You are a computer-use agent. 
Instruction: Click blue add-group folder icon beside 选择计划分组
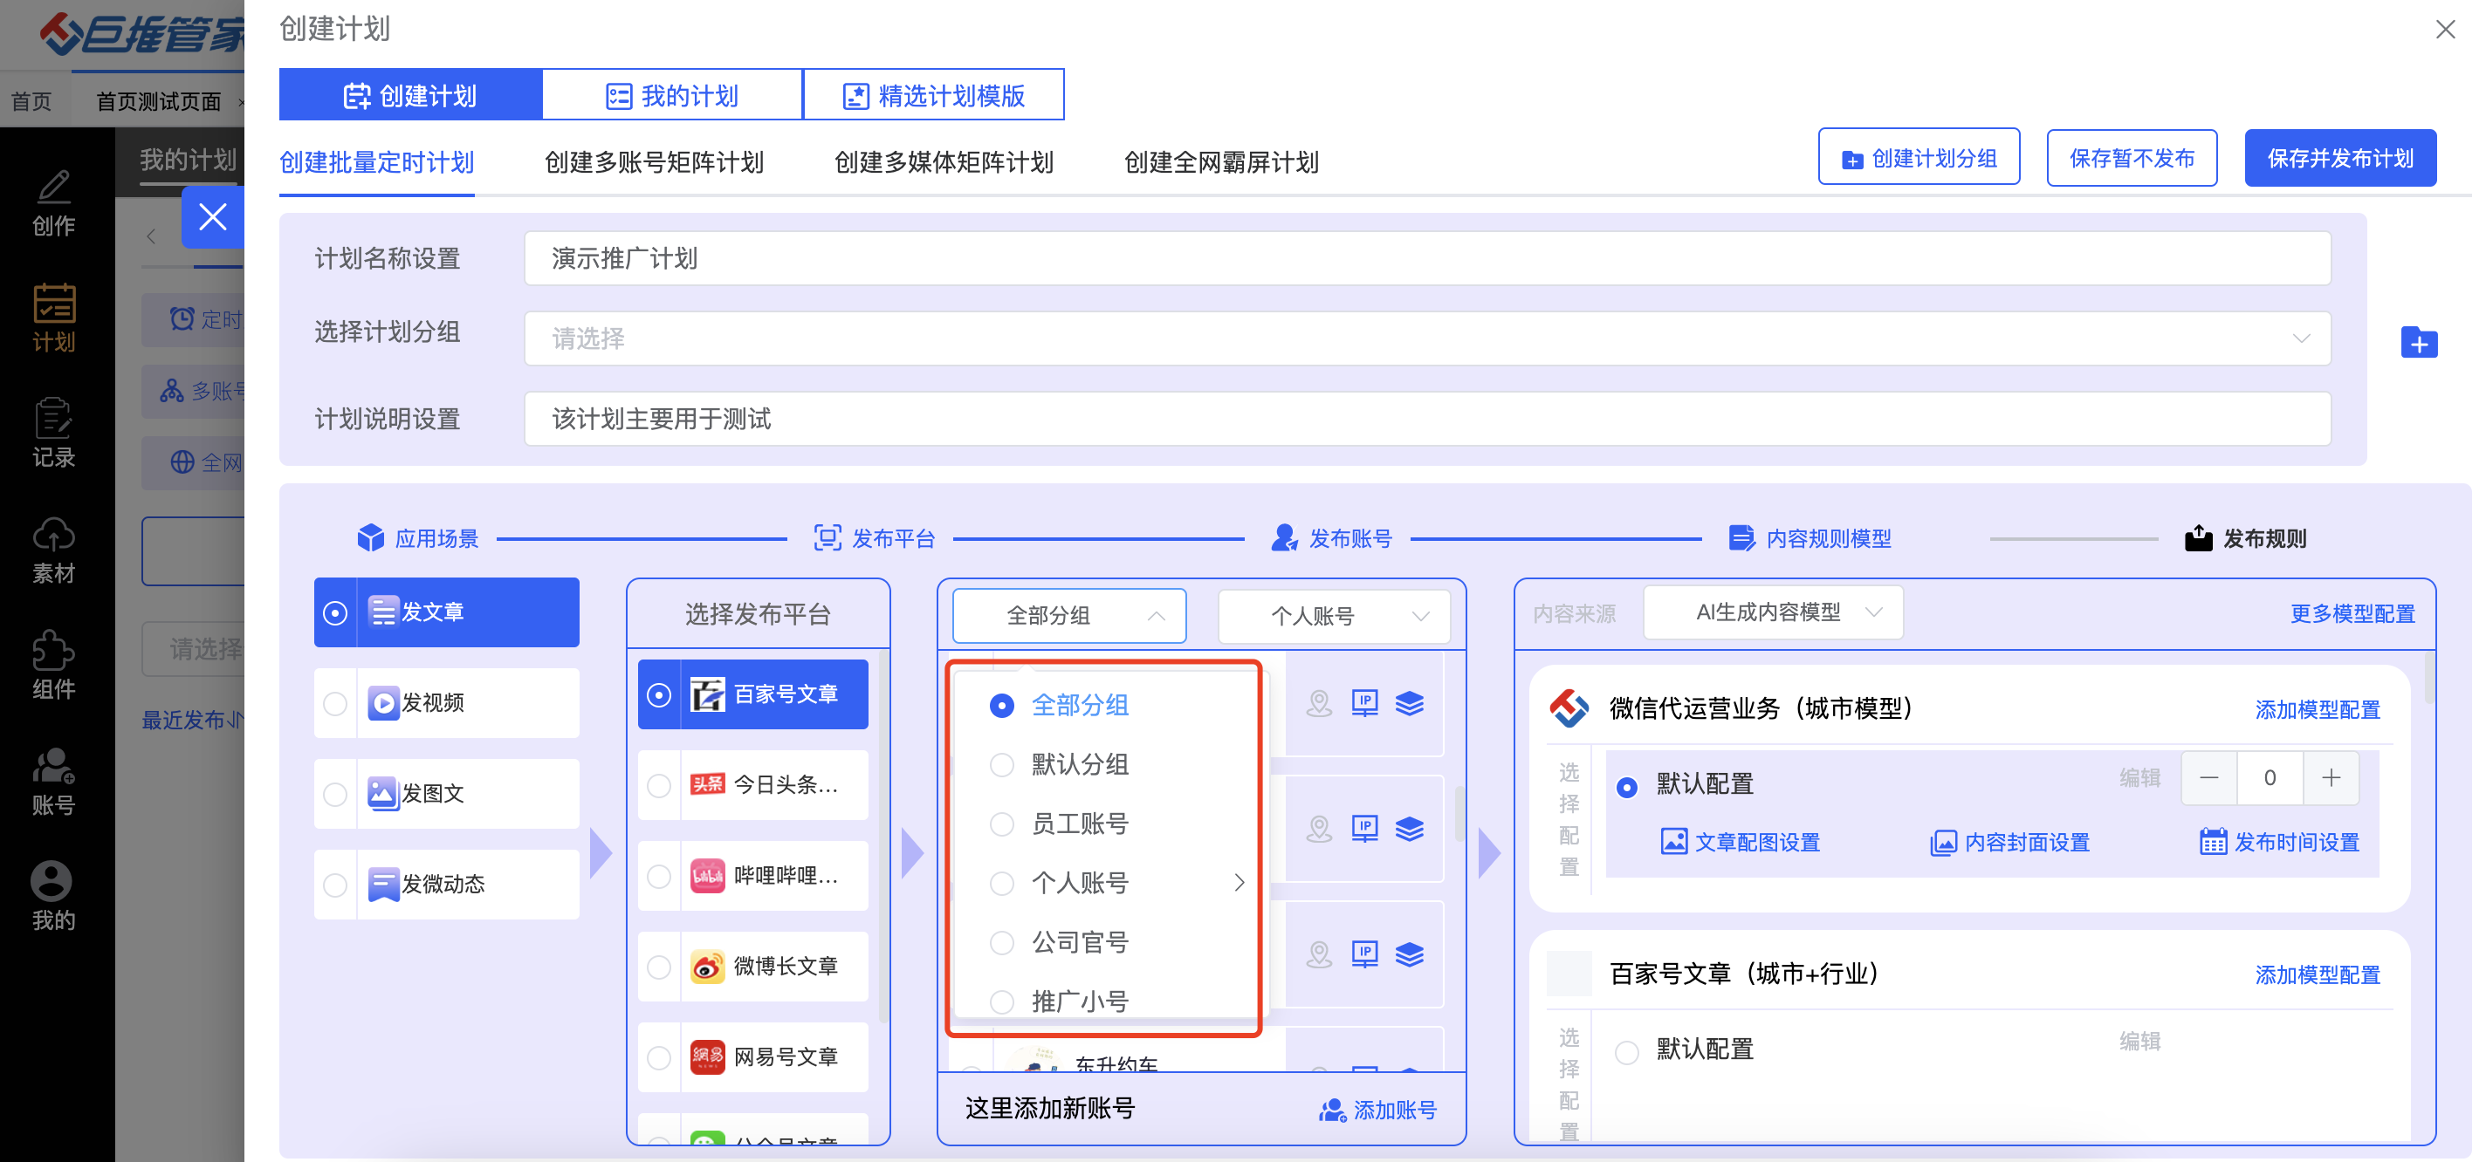(2418, 342)
